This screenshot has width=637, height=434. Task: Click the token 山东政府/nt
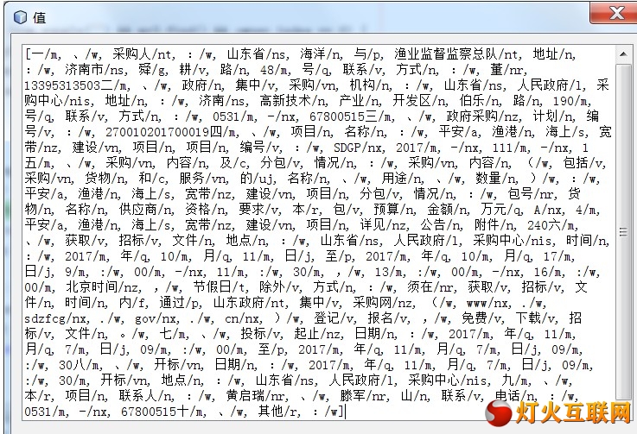point(251,303)
